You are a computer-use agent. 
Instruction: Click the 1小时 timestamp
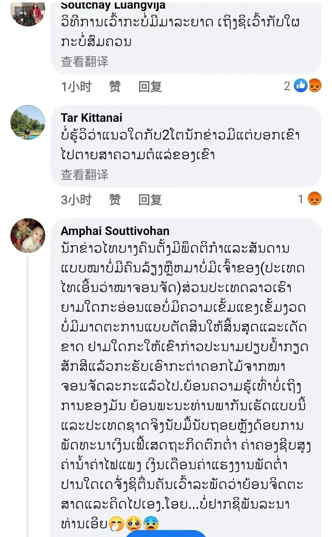coord(76,86)
